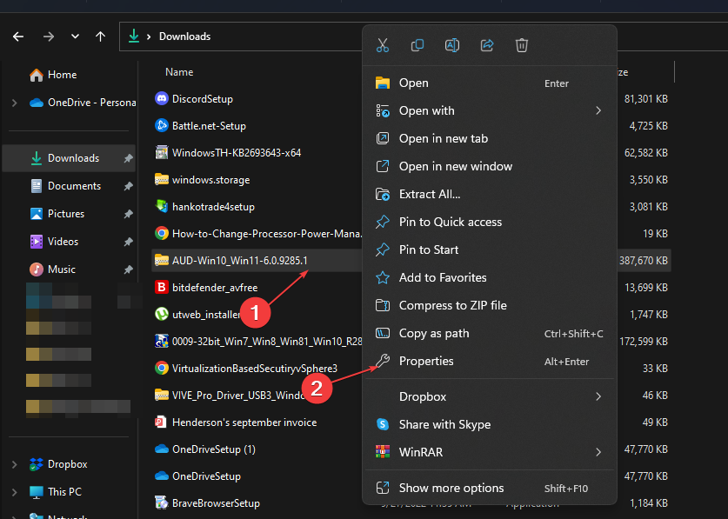Image resolution: width=728 pixels, height=519 pixels.
Task: Open Home in navigation pane
Action: (x=63, y=75)
